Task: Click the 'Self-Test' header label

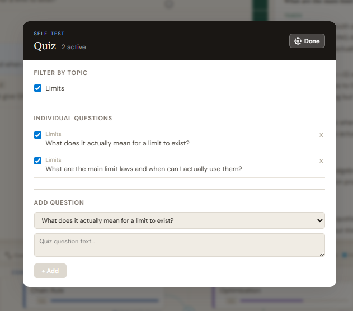Action: [49, 34]
